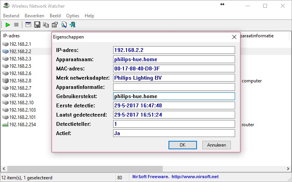Select the 192.168.2.254 row

pos(23,124)
